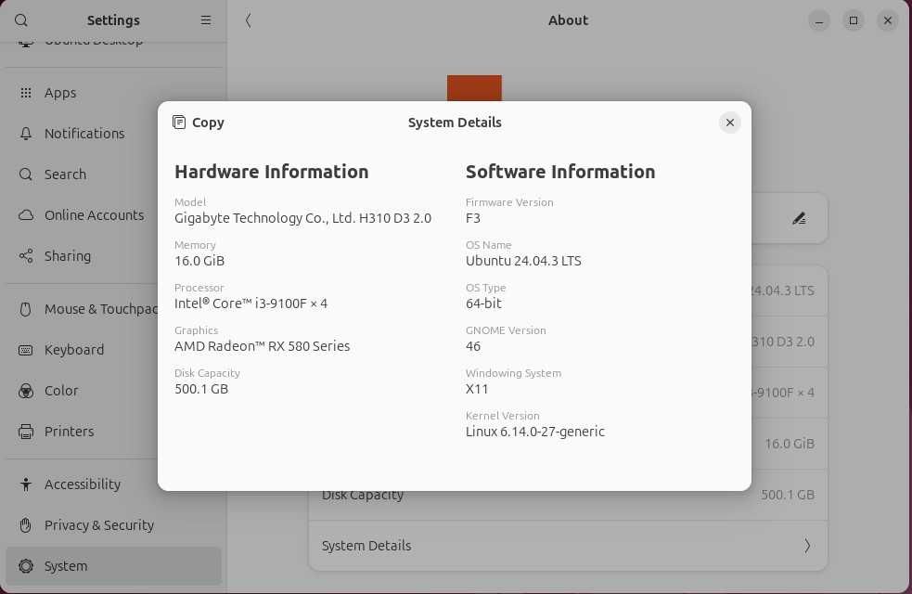Viewport: 912px width, 594px height.
Task: Click the 64-bit OS type value
Action: click(x=483, y=303)
